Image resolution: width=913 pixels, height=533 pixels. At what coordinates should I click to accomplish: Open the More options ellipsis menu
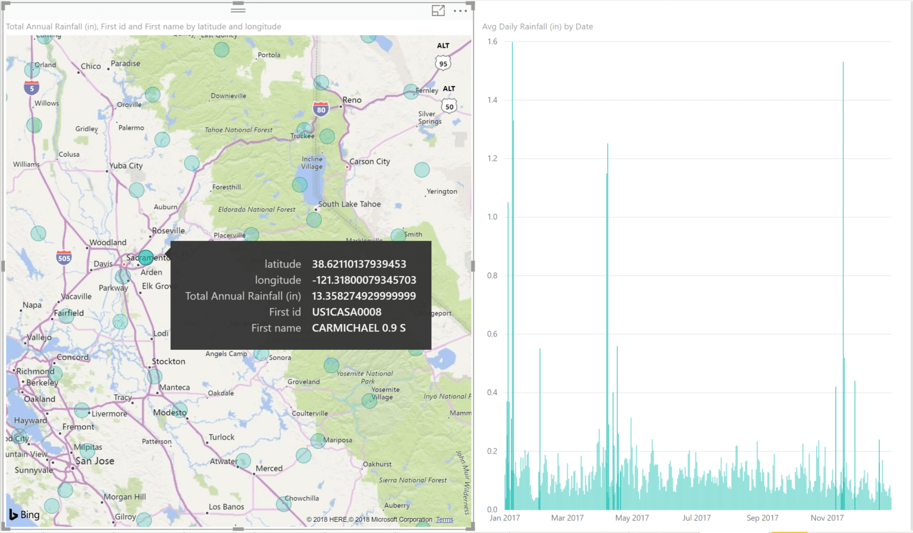pyautogui.click(x=460, y=11)
